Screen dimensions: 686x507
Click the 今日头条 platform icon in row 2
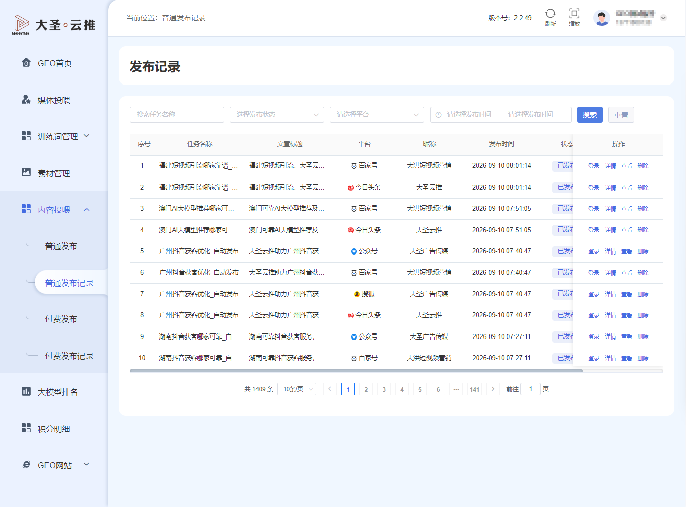tap(351, 188)
